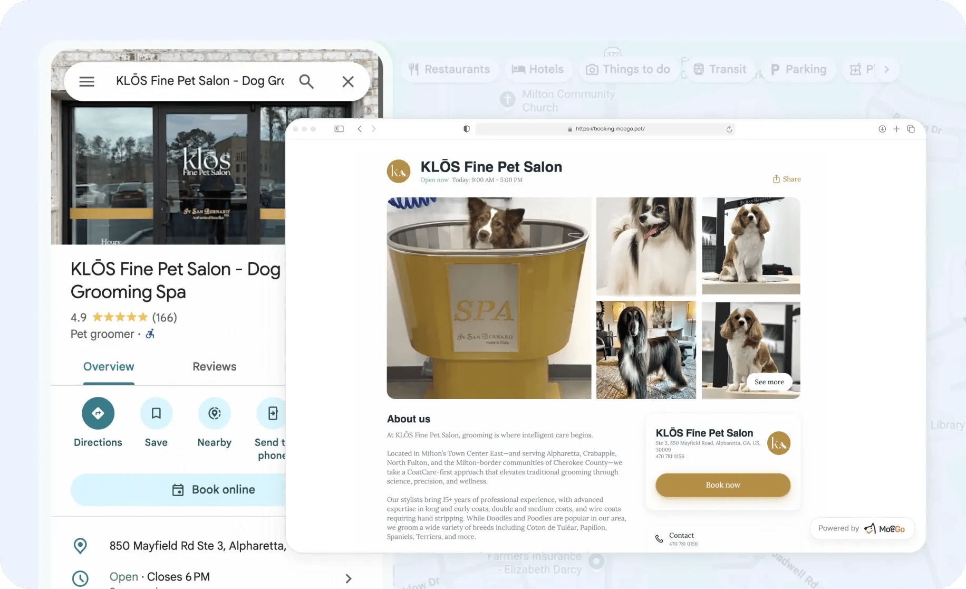Select the Transit filter chip
The height and width of the screenshot is (589, 966).
pos(720,69)
